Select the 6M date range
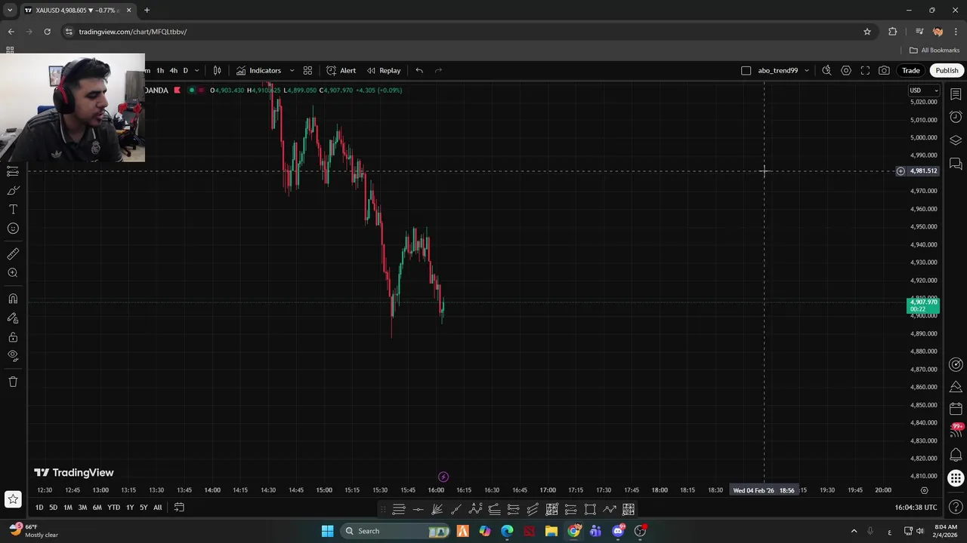 97,508
